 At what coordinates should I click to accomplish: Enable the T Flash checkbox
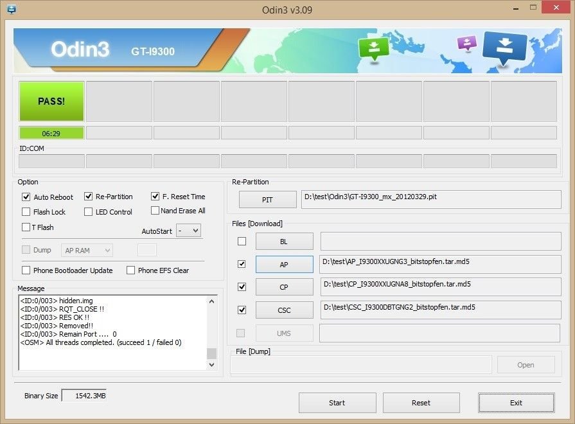pyautogui.click(x=26, y=227)
